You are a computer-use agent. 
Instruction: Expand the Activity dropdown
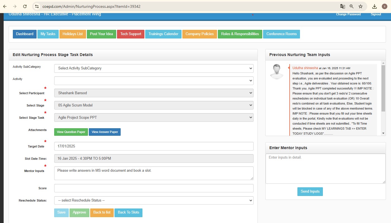154,81
